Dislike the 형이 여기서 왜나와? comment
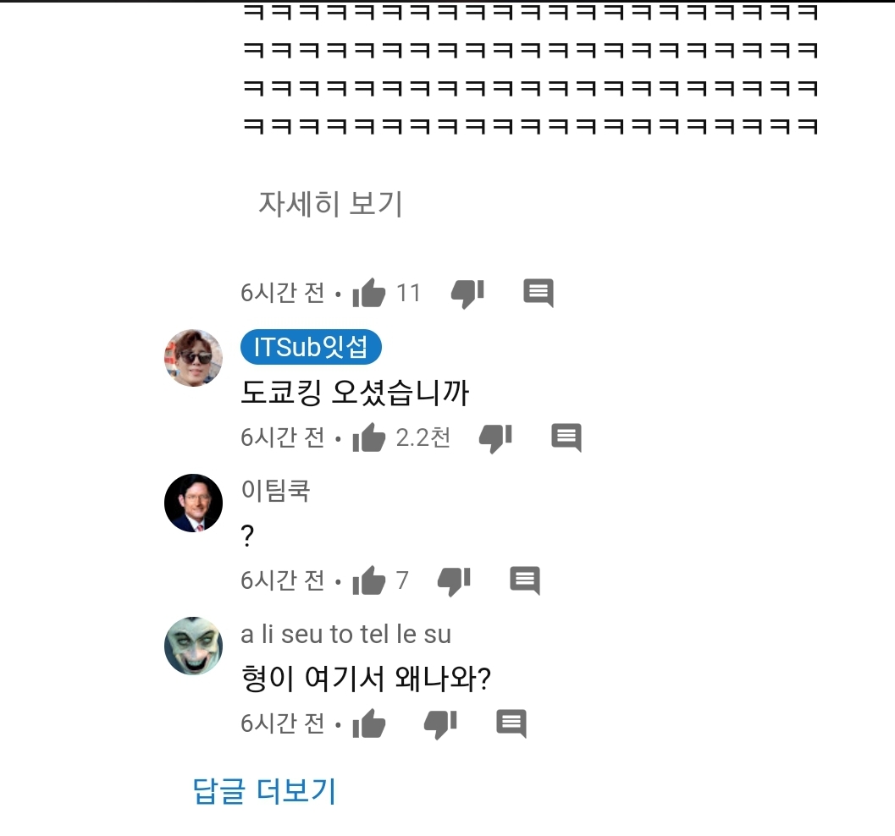Viewport: 895px width, 836px height. pyautogui.click(x=440, y=723)
